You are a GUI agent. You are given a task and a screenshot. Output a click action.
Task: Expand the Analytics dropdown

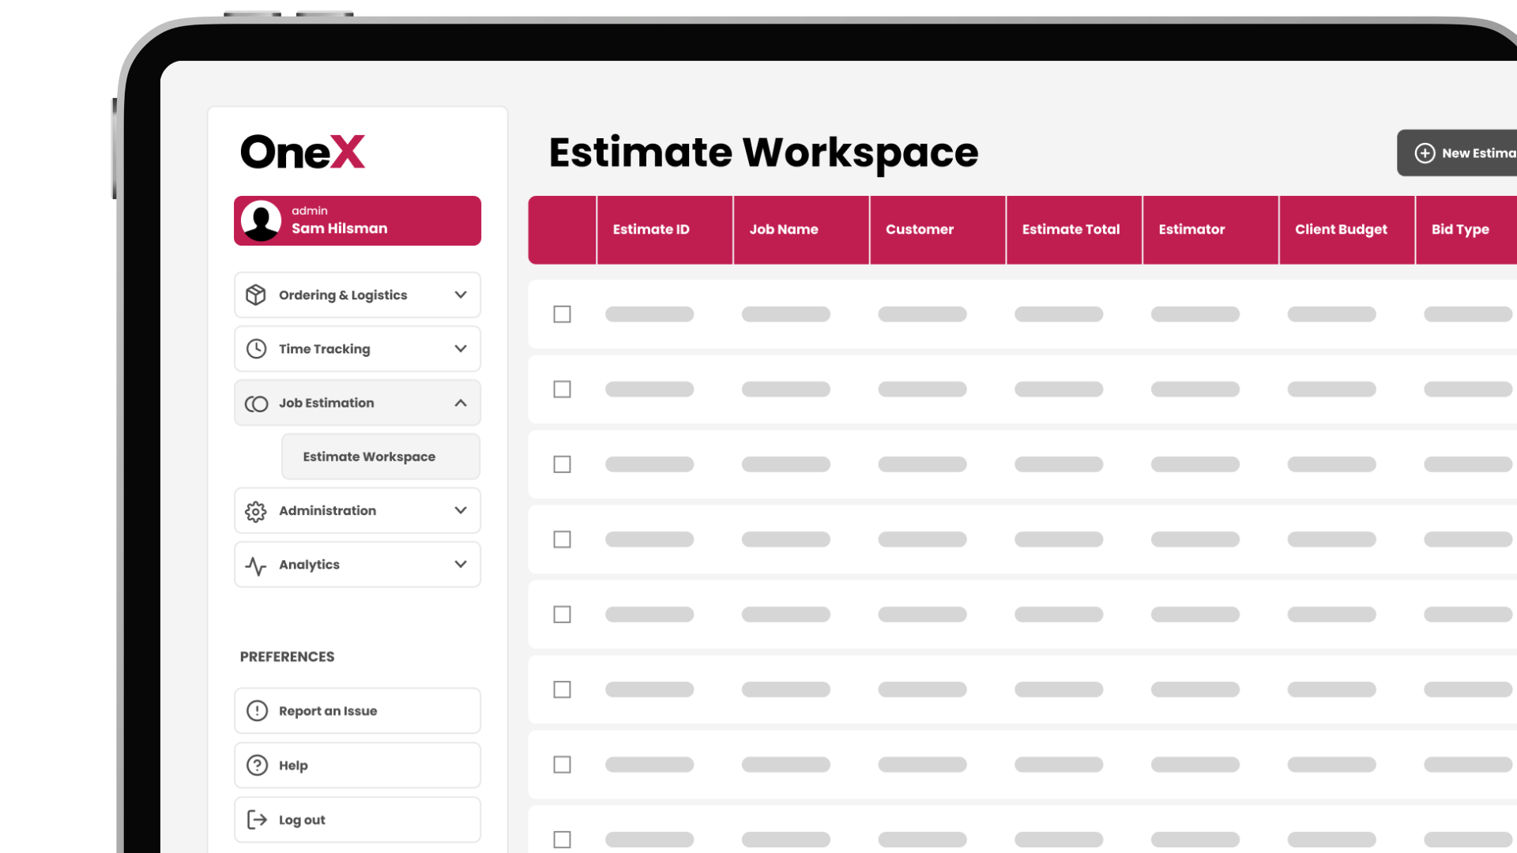pos(461,564)
